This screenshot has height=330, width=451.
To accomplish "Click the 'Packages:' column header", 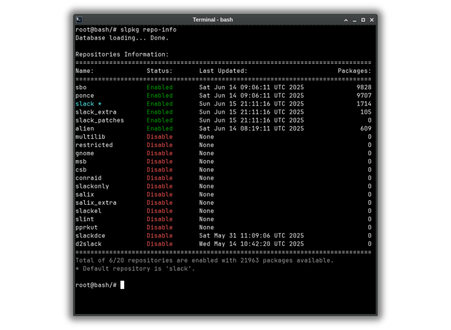I will tap(354, 71).
